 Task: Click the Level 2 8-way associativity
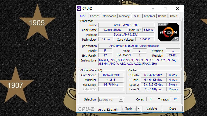[173, 84]
